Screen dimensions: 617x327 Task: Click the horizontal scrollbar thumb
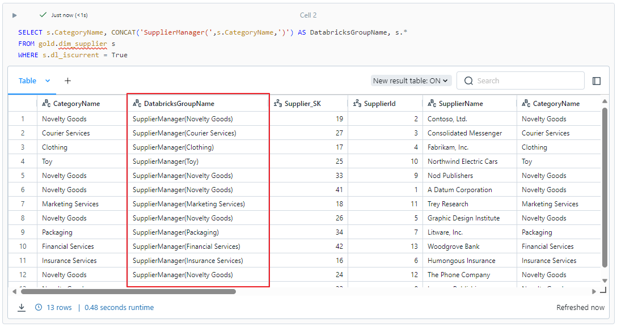pos(128,292)
